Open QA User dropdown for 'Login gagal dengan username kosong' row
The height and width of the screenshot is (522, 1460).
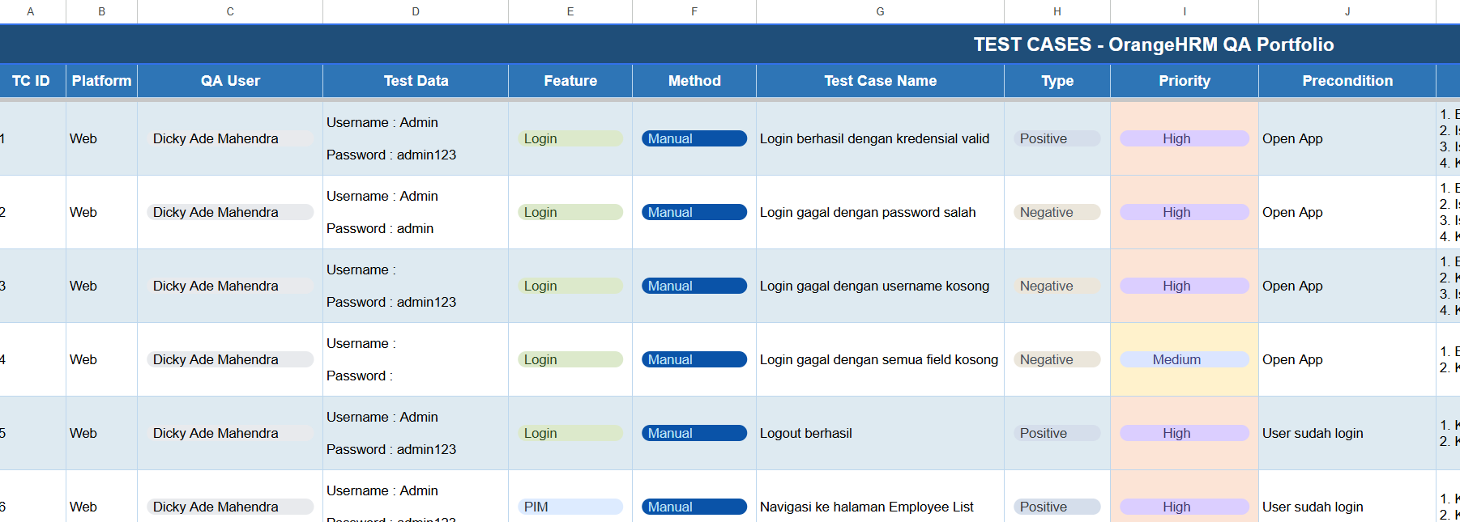pos(230,286)
